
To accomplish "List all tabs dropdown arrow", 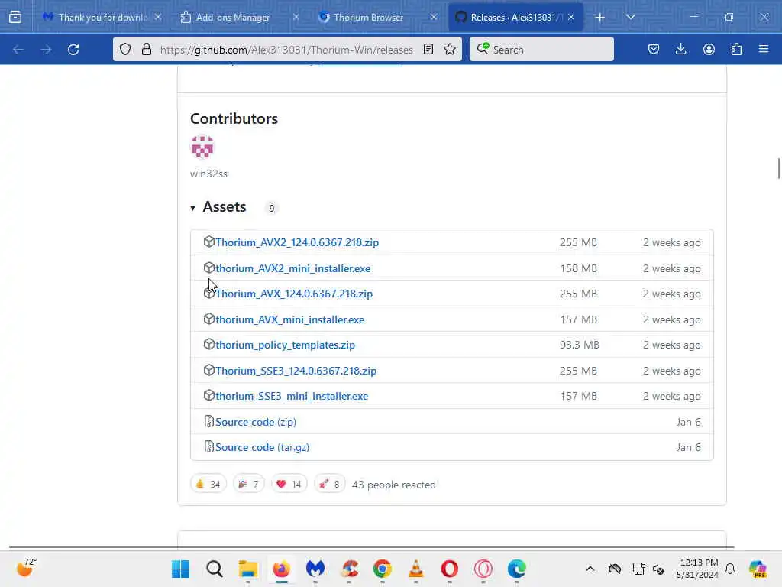I will click(630, 17).
